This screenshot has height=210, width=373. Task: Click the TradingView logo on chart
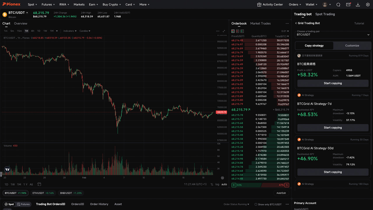click(8, 169)
